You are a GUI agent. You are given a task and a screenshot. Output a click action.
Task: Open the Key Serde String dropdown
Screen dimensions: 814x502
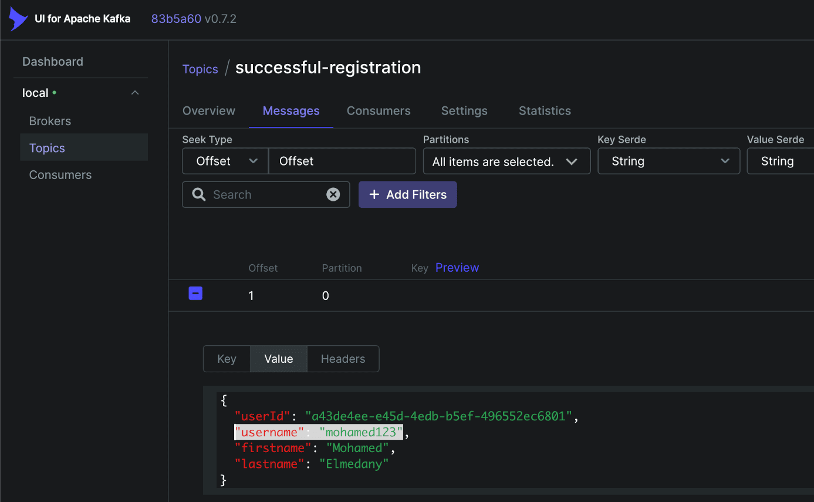(668, 161)
